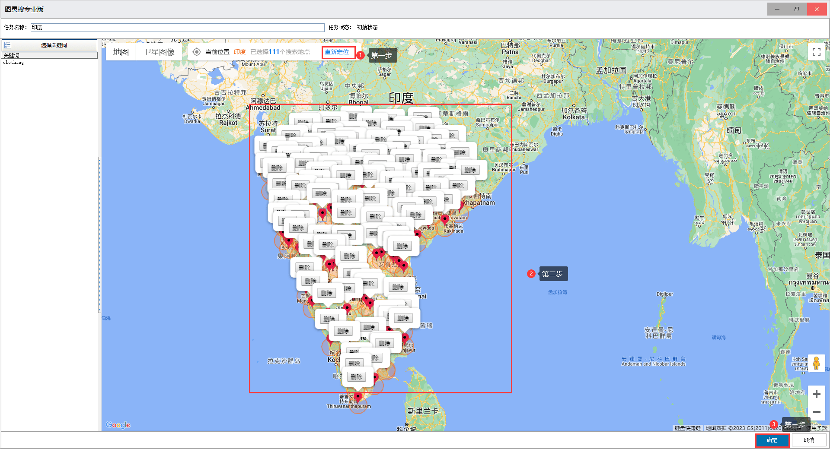Screen dimensions: 830x449
Task: Click the red marker at Thiruvananthapuram
Action: pos(358,397)
